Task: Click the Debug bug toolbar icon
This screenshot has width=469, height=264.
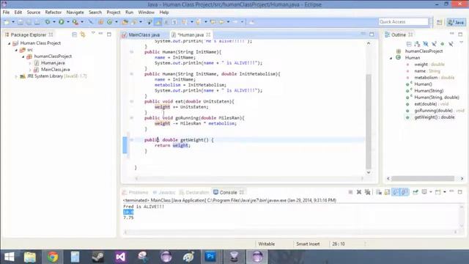Action: 47,22
